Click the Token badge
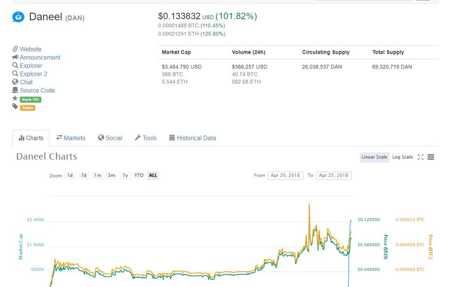The width and height of the screenshot is (458, 287). 27,108
